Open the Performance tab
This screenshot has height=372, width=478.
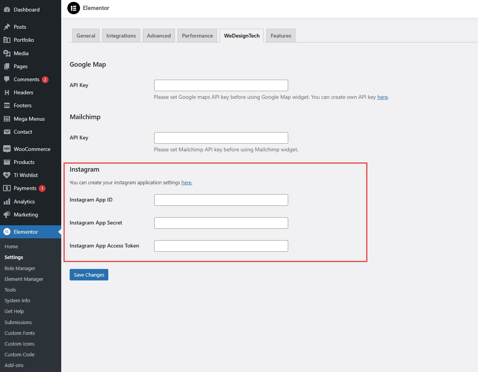click(x=197, y=36)
